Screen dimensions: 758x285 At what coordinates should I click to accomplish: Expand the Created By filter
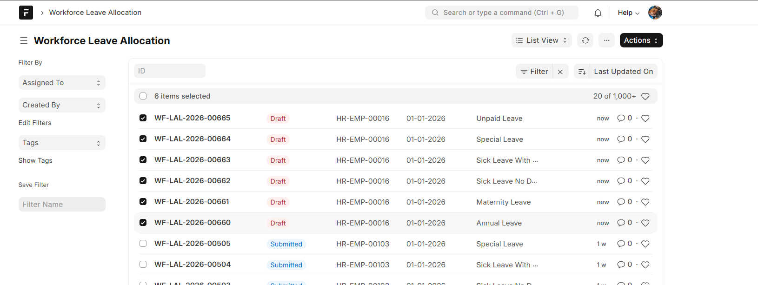(x=62, y=105)
